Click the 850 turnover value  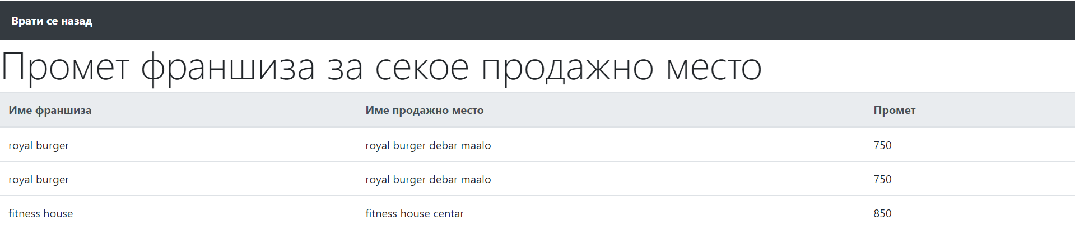click(882, 213)
